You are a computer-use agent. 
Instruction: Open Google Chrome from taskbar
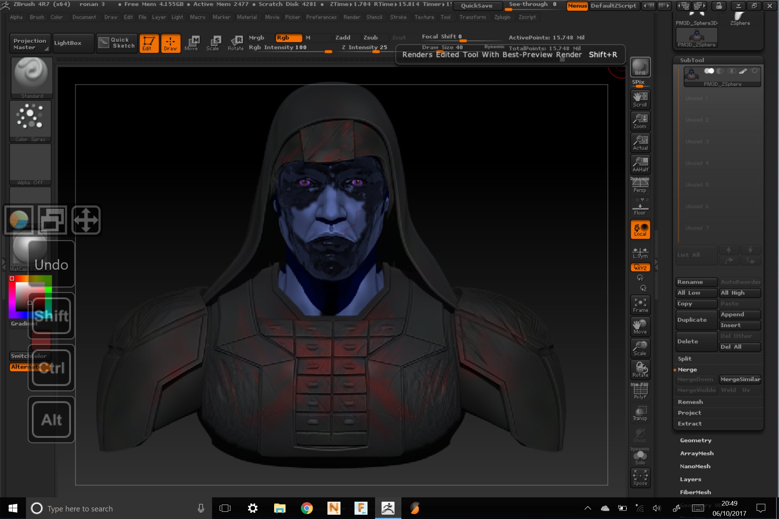(x=307, y=508)
